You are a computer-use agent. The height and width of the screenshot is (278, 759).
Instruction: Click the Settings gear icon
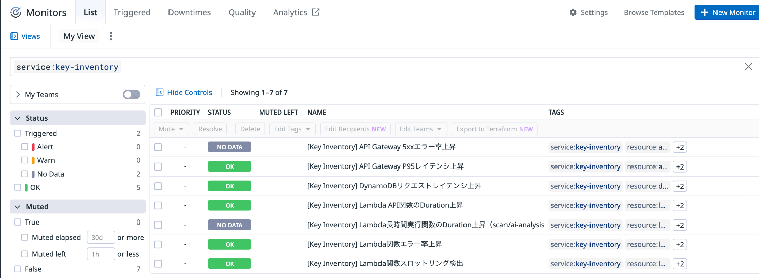click(573, 12)
